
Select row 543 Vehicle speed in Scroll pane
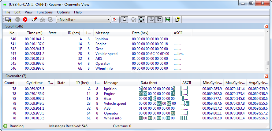(x=134, y=54)
